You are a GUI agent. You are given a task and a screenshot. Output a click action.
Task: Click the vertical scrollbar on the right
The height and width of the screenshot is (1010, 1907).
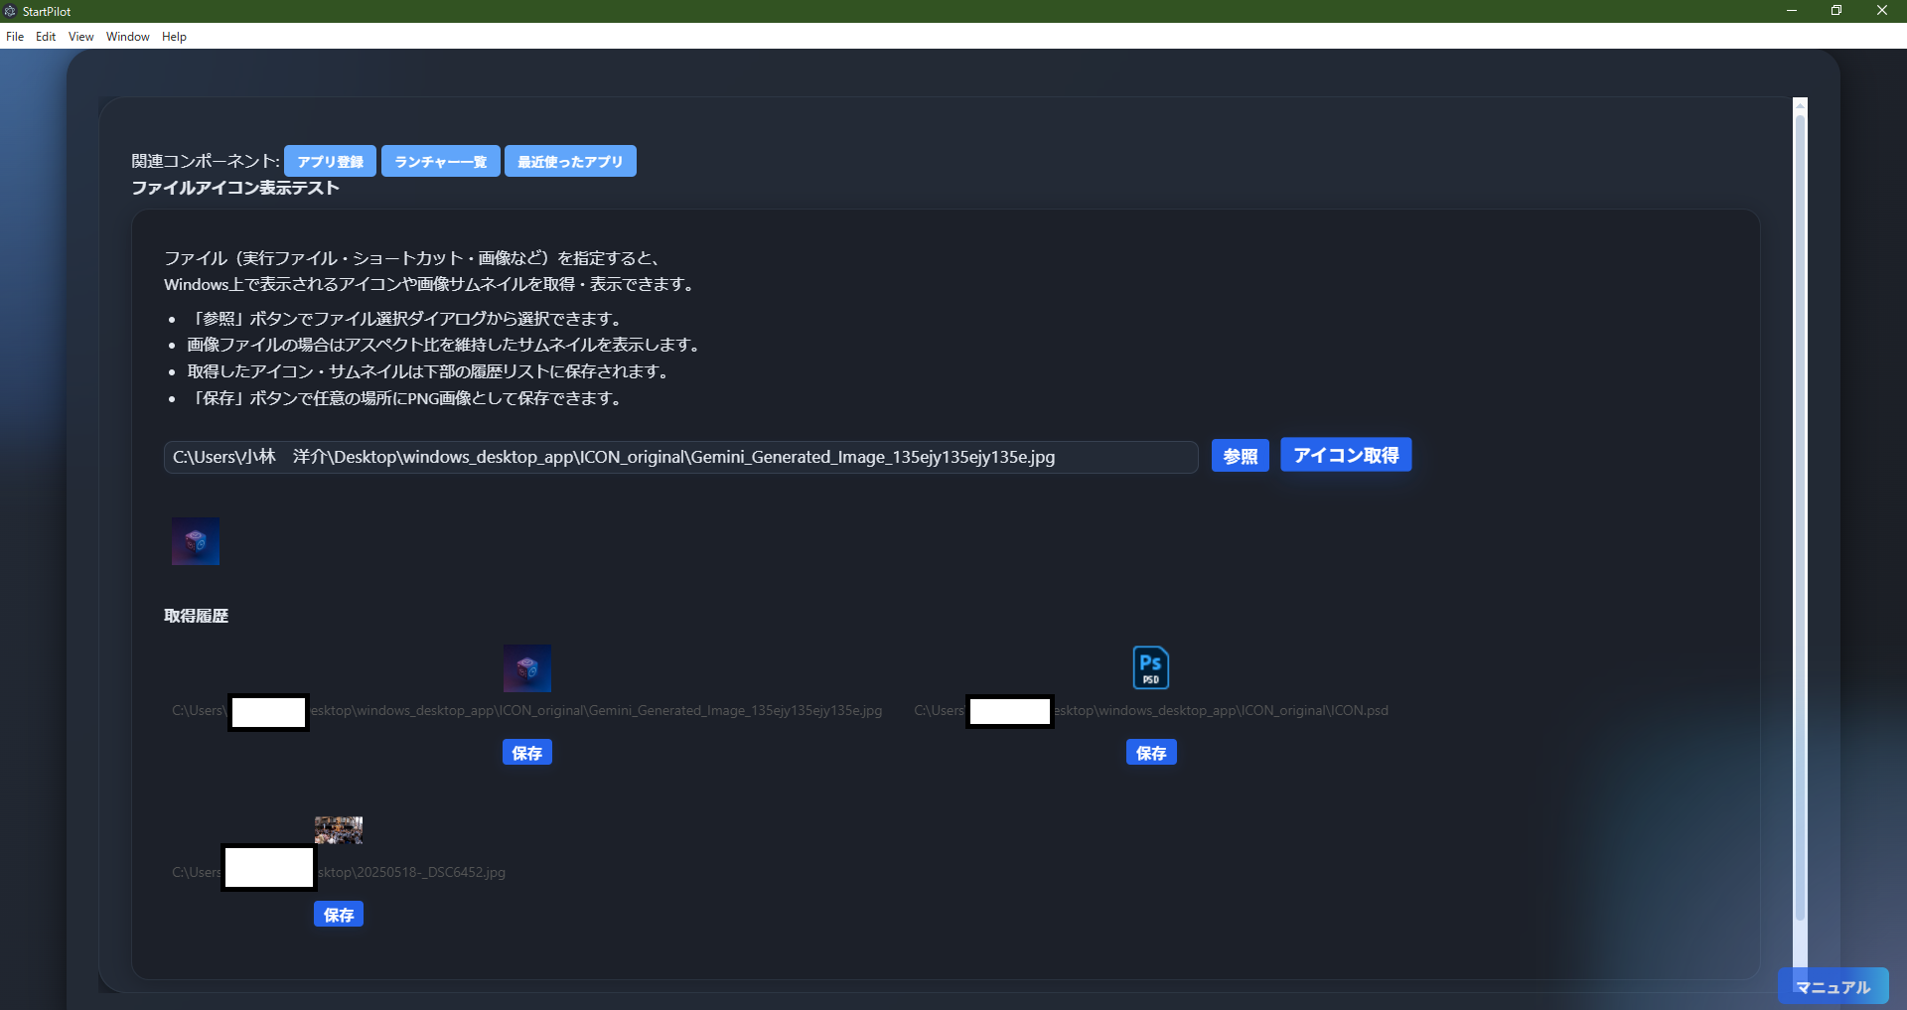(x=1799, y=497)
